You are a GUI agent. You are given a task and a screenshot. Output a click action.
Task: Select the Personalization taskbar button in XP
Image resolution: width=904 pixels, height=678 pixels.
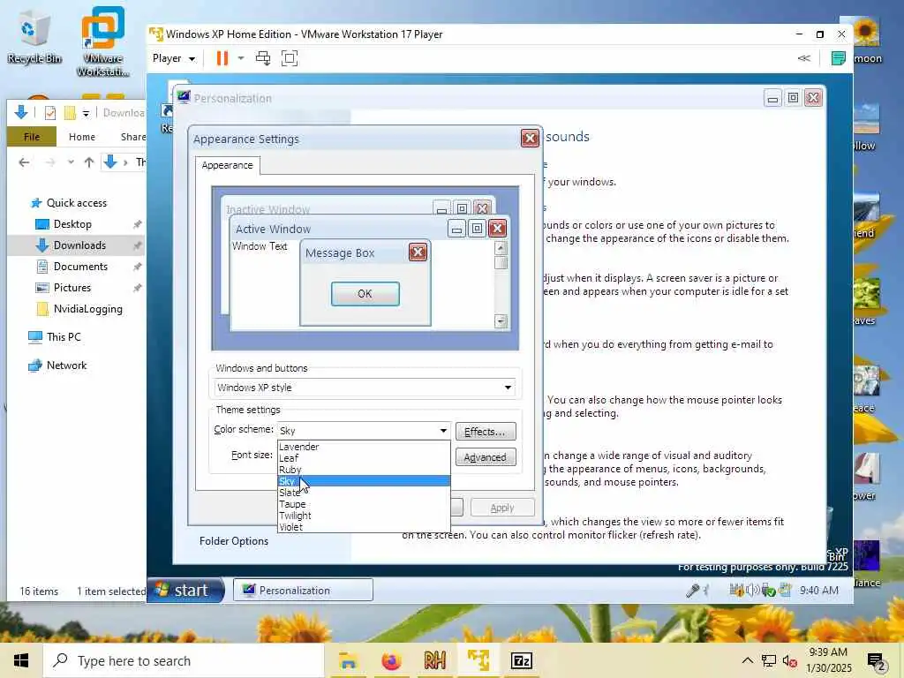(303, 591)
